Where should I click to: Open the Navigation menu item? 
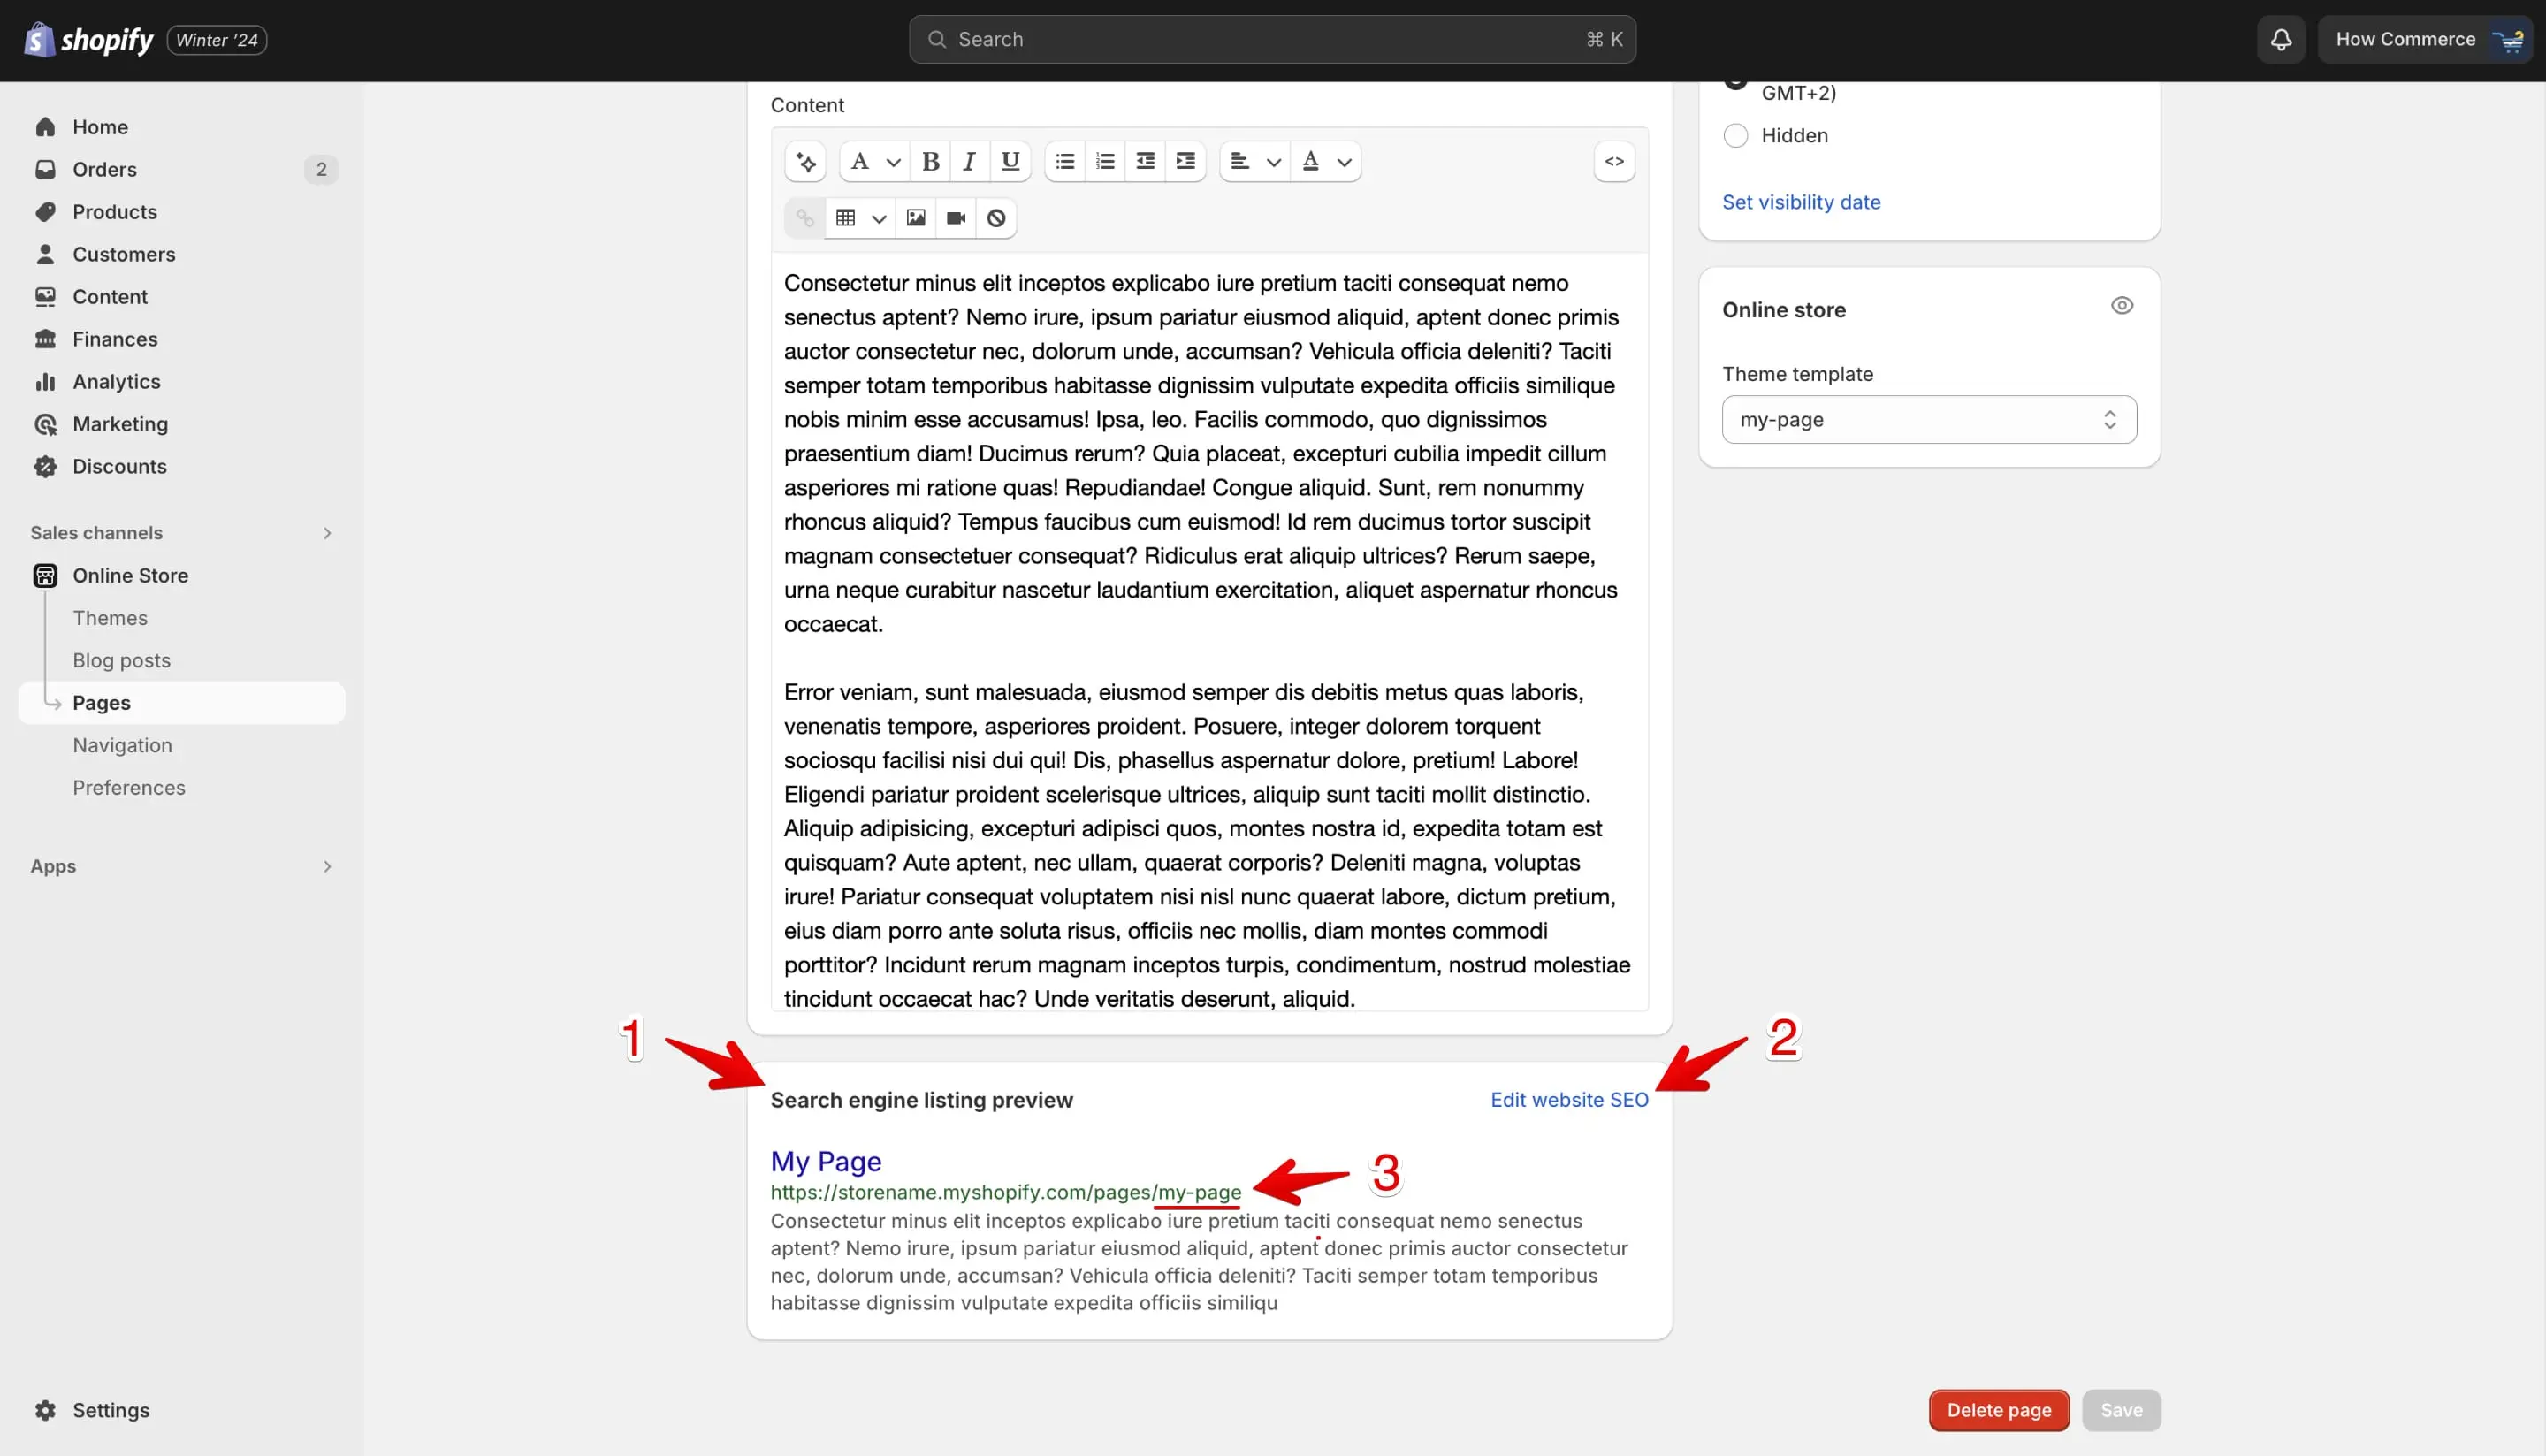click(x=122, y=745)
